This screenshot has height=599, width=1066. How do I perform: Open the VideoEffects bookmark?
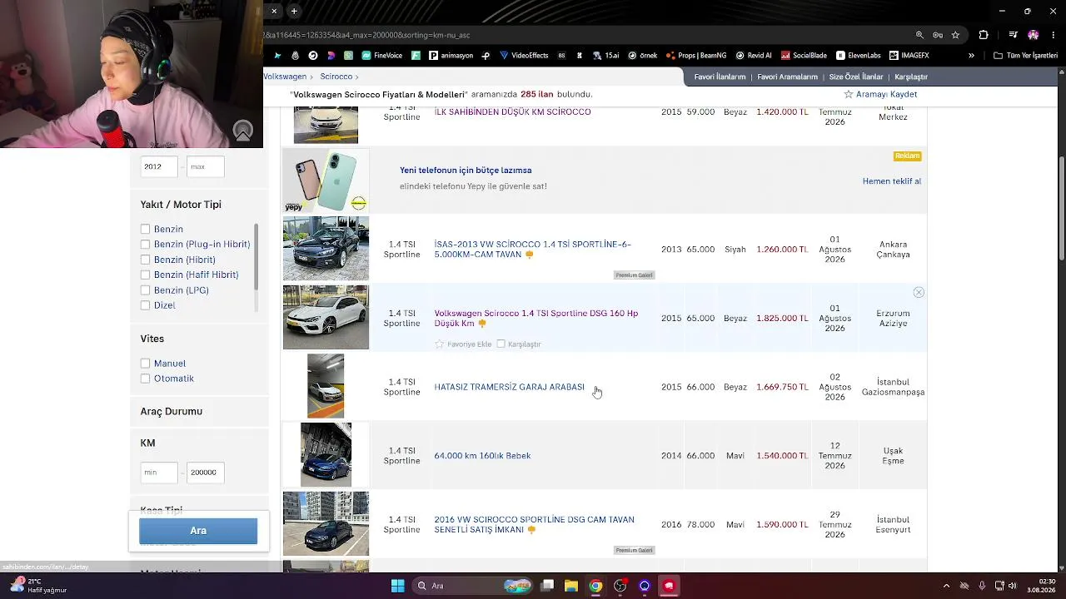click(524, 56)
